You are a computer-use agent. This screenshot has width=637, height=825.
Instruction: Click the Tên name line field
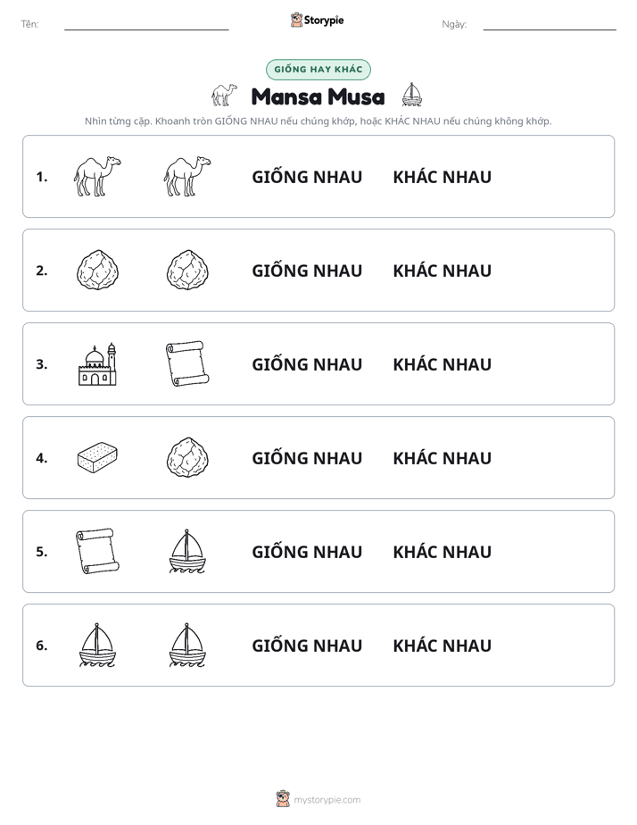pos(146,25)
